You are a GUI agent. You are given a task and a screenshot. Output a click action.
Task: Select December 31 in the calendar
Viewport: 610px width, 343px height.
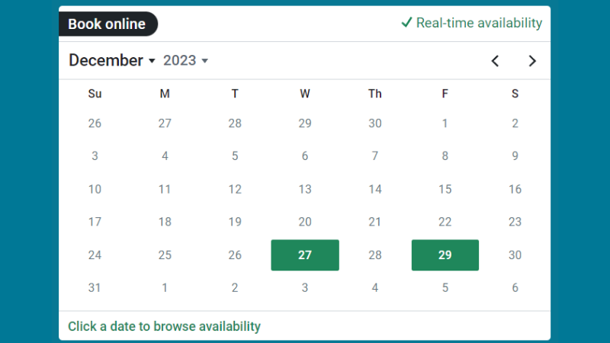pyautogui.click(x=95, y=288)
